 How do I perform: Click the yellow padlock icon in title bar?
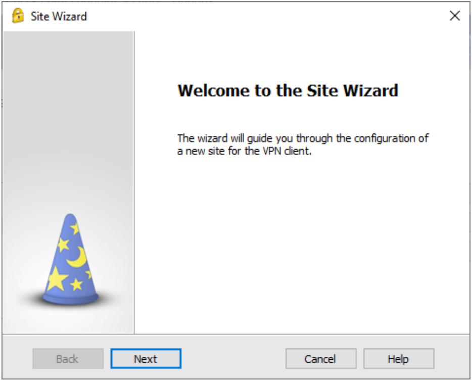(18, 16)
